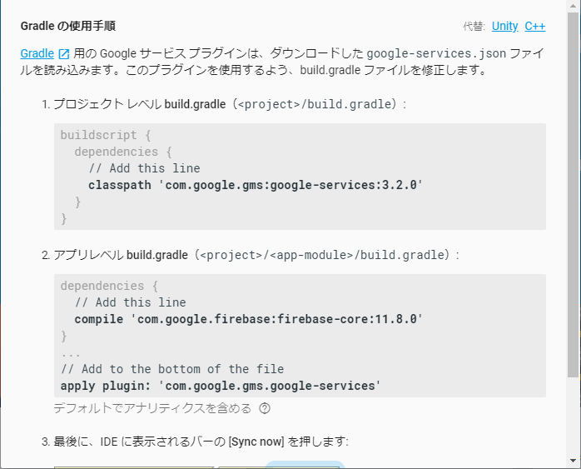Switch to Unity instructions link
The image size is (581, 469).
click(504, 26)
